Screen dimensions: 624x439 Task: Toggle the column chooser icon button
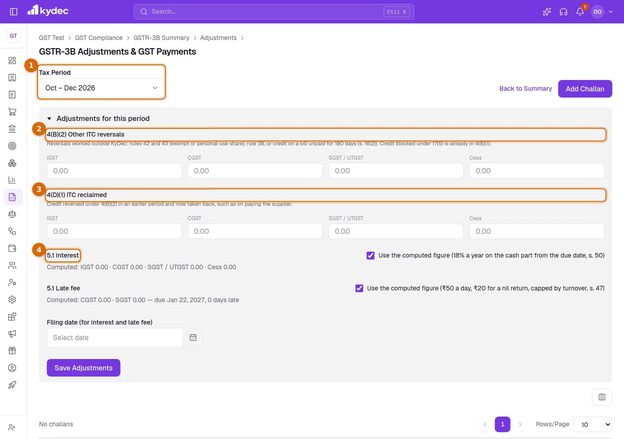[x=602, y=397]
